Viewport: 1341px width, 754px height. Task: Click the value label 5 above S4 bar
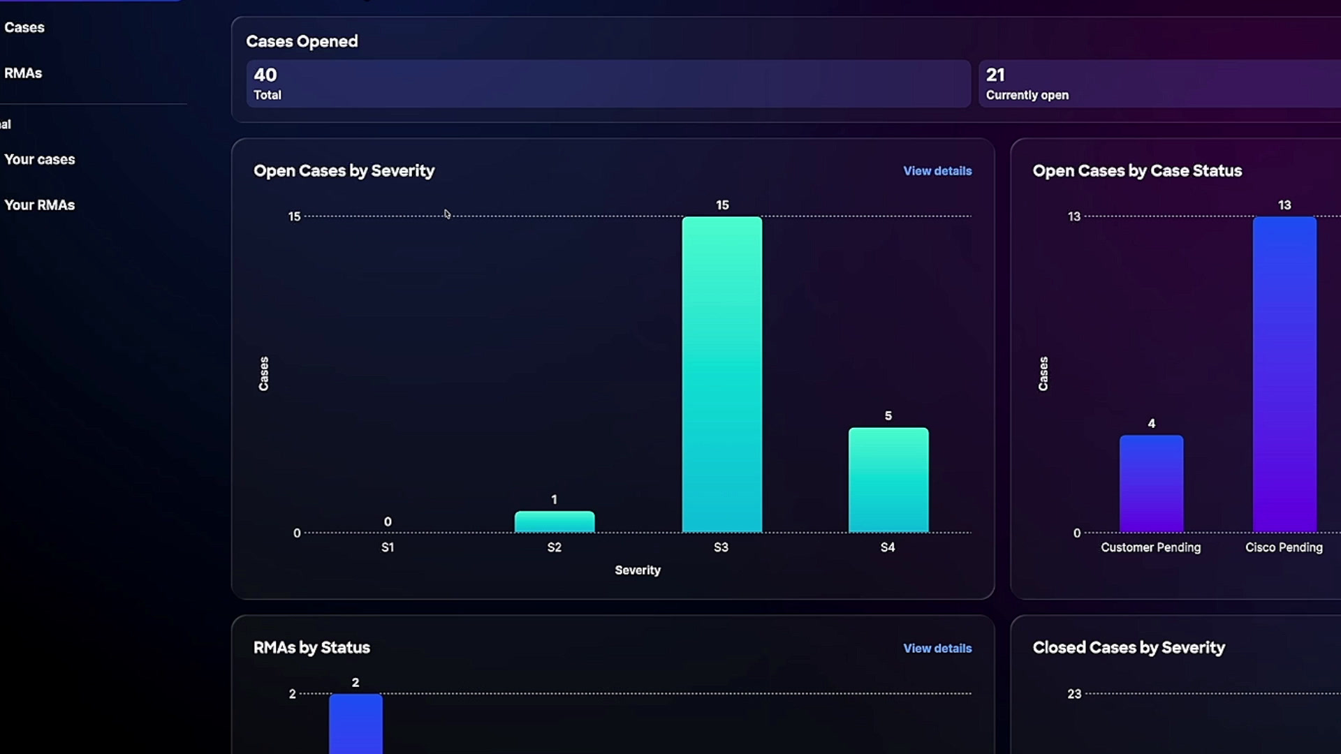point(888,416)
